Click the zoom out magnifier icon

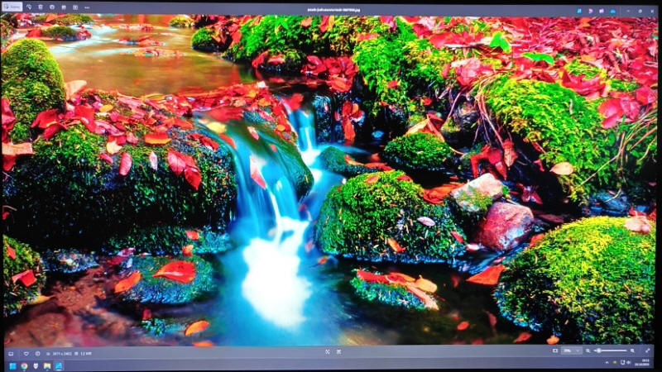click(x=590, y=351)
